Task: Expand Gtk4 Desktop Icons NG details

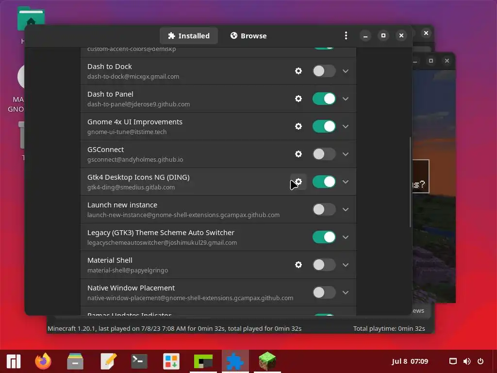Action: coord(346,182)
